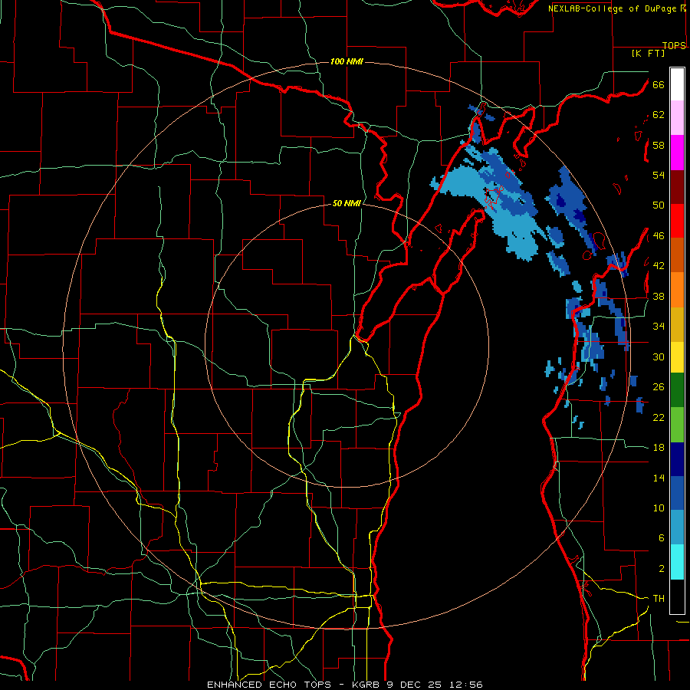Click the "9 DEC 25 12:56" timestamp
690x690 pixels.
point(435,685)
